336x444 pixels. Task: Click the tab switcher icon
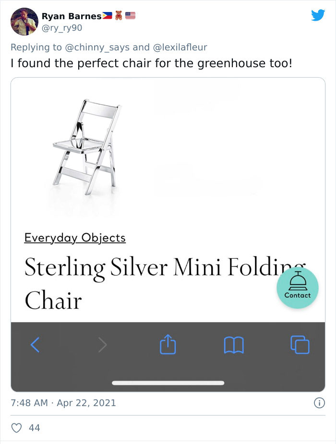click(x=300, y=345)
